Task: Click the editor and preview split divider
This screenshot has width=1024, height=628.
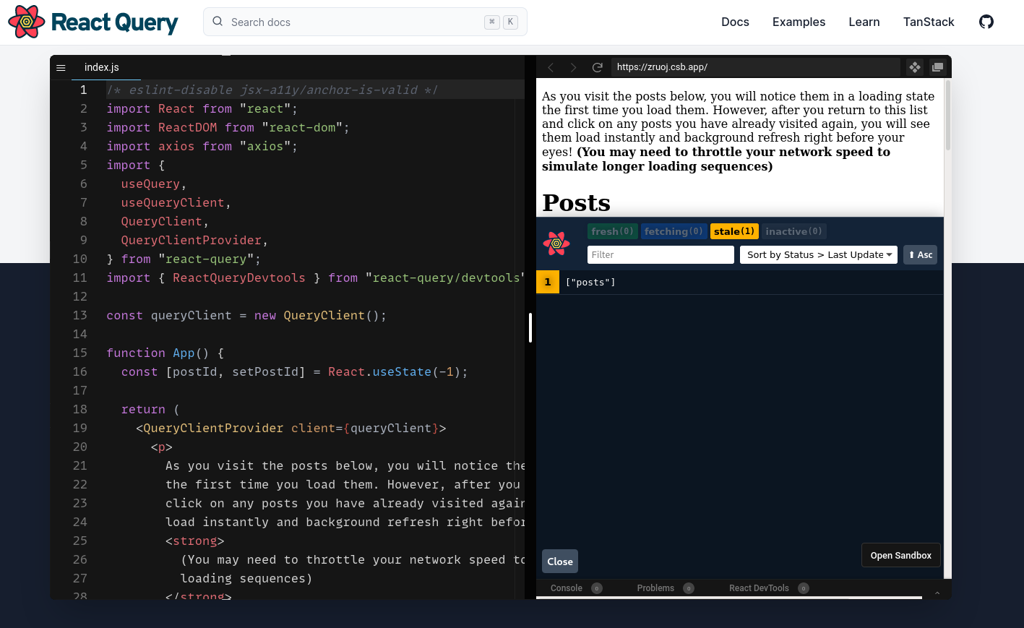Action: point(530,327)
